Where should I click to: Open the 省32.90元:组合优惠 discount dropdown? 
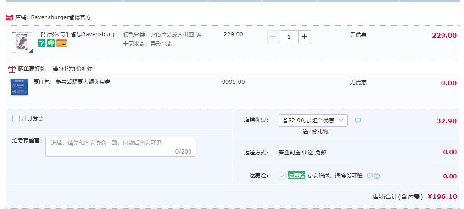click(313, 121)
